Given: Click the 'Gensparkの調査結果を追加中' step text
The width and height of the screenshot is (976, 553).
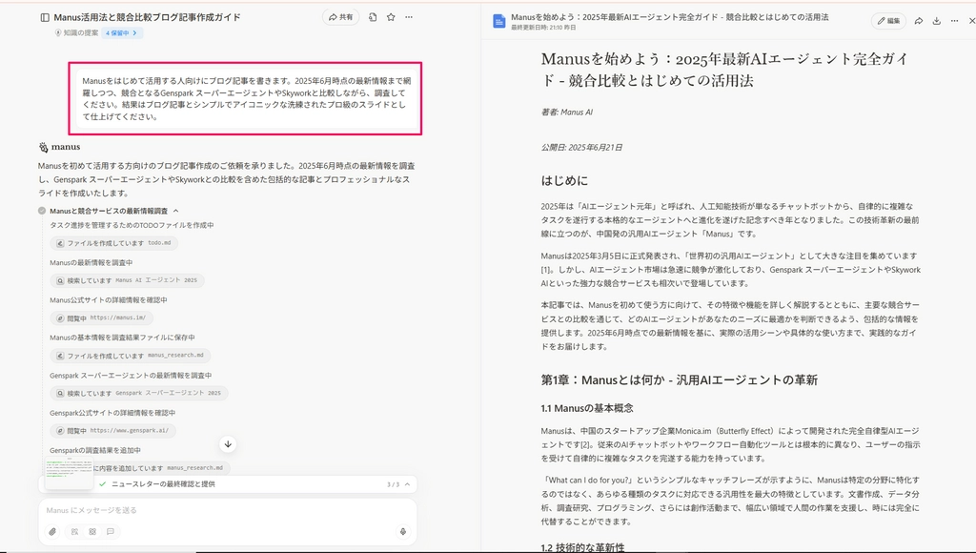Looking at the screenshot, I should (95, 450).
